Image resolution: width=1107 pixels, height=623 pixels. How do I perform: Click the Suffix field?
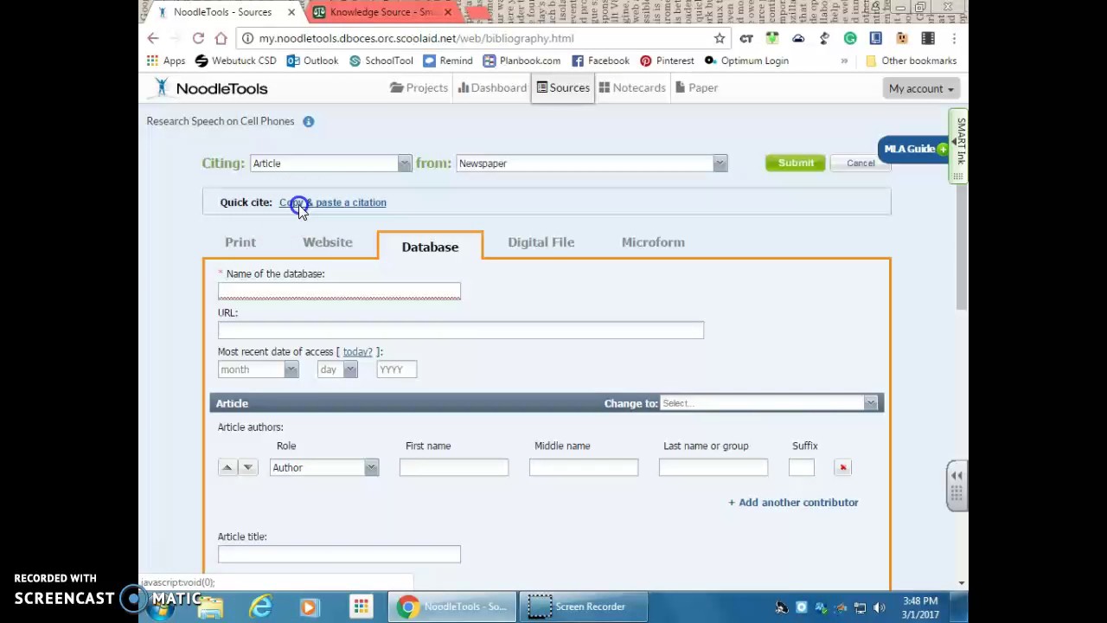tap(802, 467)
